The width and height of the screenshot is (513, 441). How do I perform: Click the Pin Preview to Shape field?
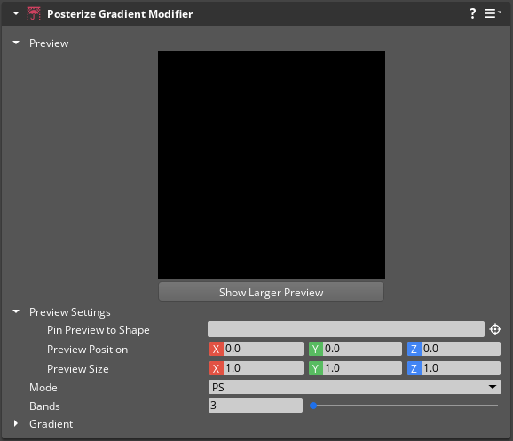click(346, 329)
